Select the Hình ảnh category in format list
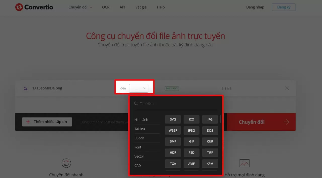322x178 pixels. 141,119
